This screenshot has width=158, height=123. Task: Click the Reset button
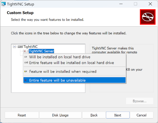[x=22, y=115]
